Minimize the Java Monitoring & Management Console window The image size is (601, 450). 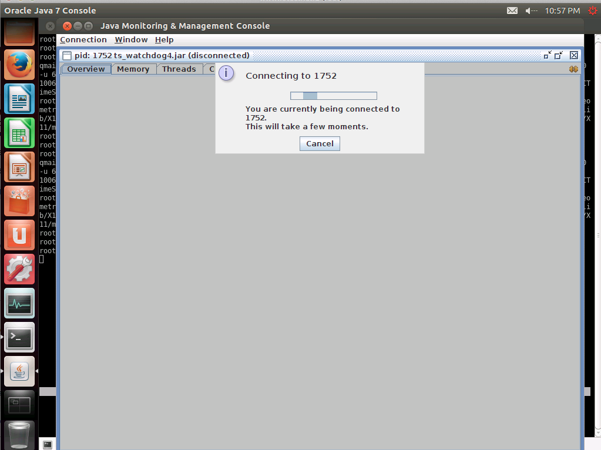click(x=78, y=26)
